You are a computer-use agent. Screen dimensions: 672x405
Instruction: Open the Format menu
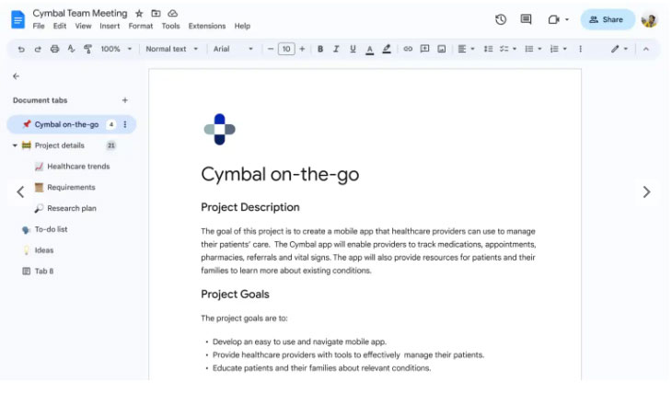(x=141, y=26)
